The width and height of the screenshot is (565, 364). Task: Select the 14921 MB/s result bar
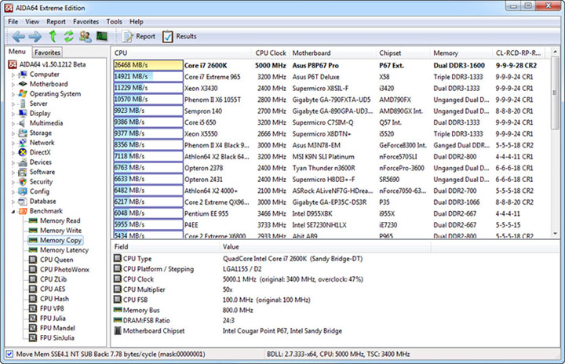[148, 76]
